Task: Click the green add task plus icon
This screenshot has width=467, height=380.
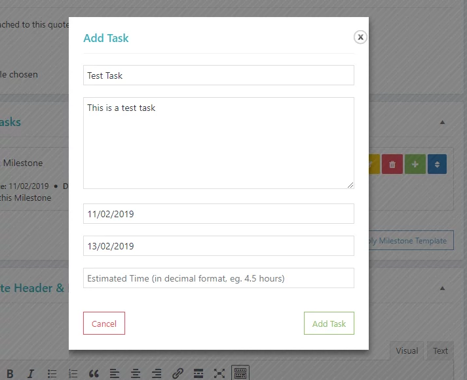Action: point(415,164)
